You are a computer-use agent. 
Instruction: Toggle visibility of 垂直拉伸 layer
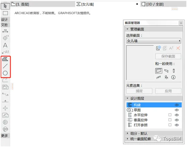pos(177,120)
